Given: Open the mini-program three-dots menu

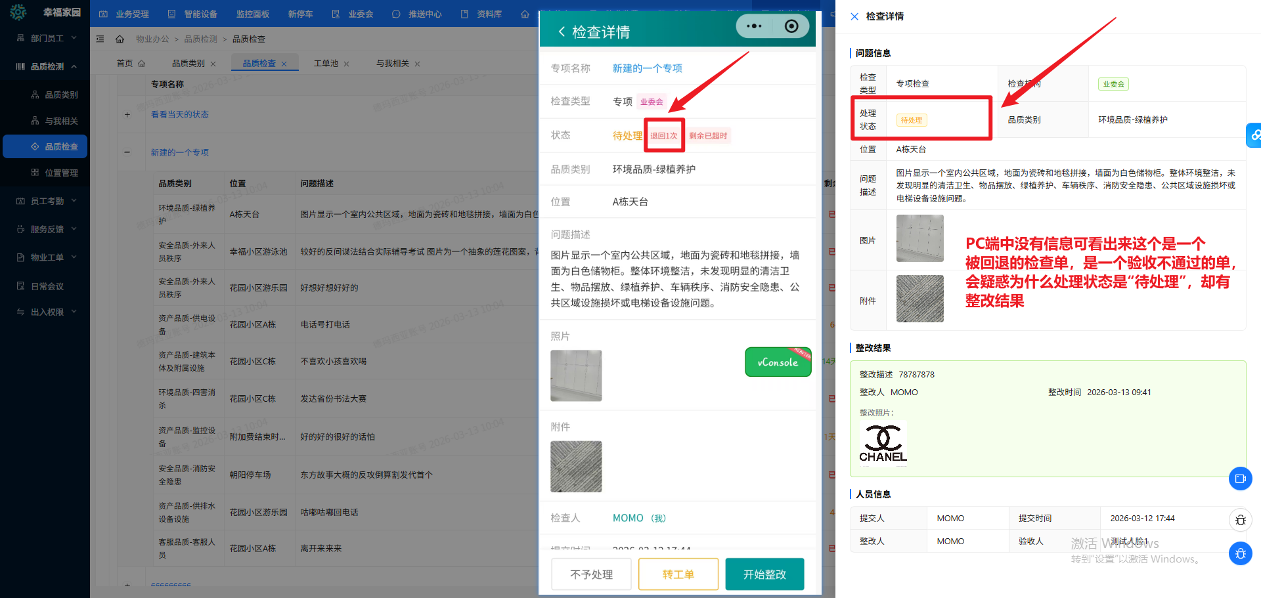Looking at the screenshot, I should tap(754, 26).
